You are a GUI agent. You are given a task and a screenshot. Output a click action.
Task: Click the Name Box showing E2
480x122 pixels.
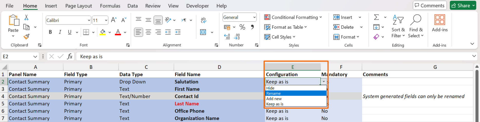point(17,57)
